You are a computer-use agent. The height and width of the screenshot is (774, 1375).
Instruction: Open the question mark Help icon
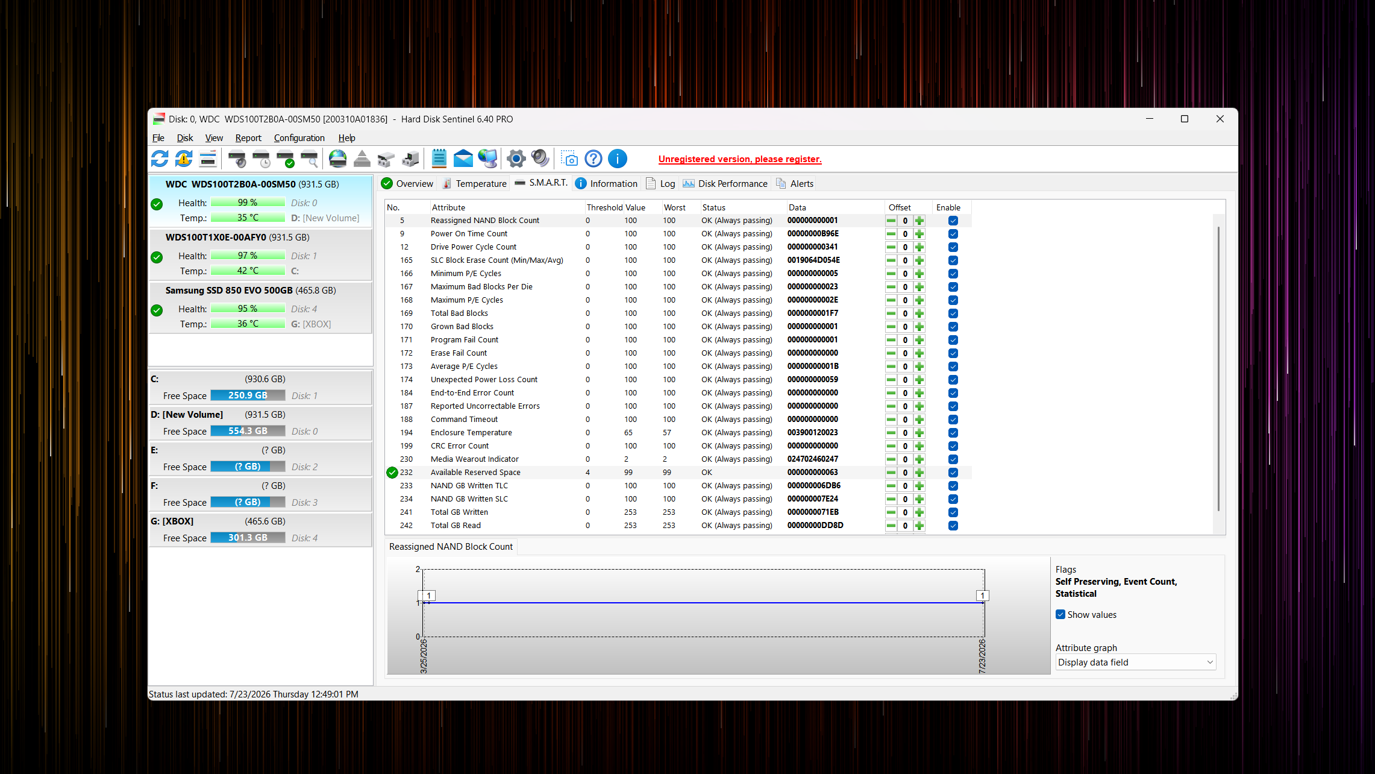pos(594,159)
